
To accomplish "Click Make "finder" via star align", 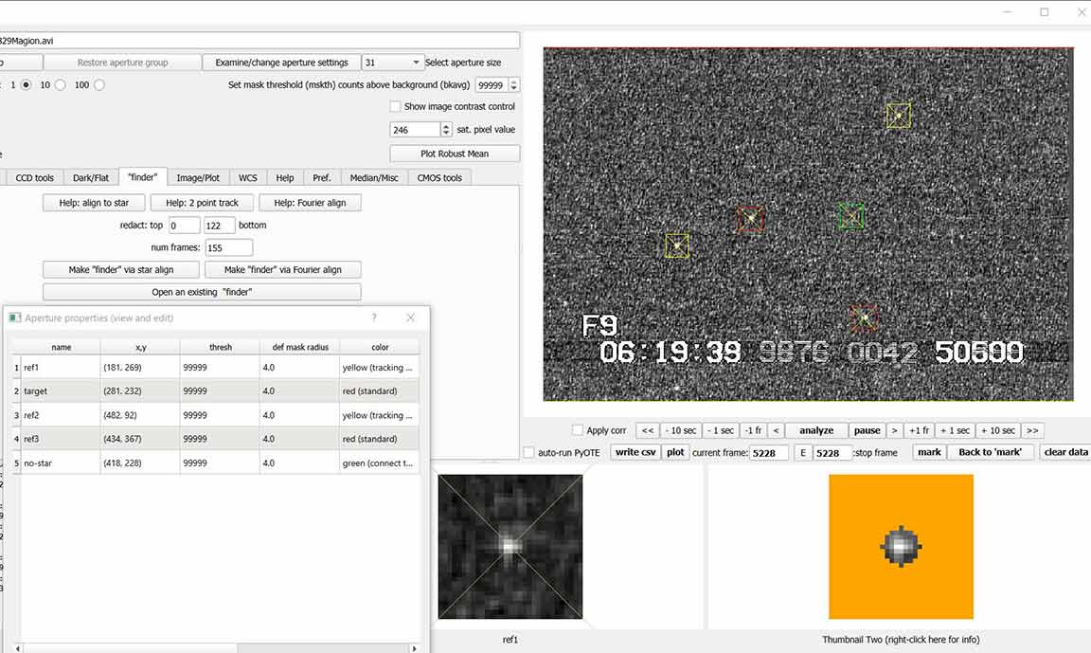I will (x=121, y=269).
